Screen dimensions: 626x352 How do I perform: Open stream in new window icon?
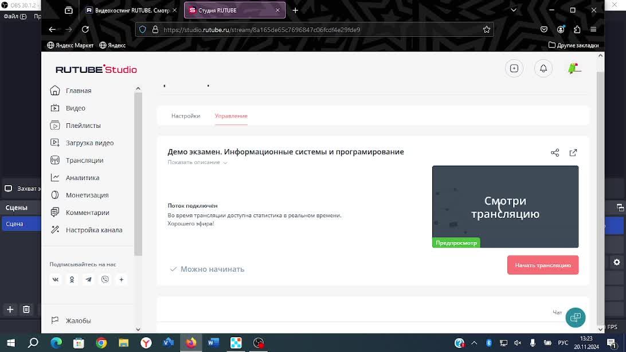tap(573, 153)
